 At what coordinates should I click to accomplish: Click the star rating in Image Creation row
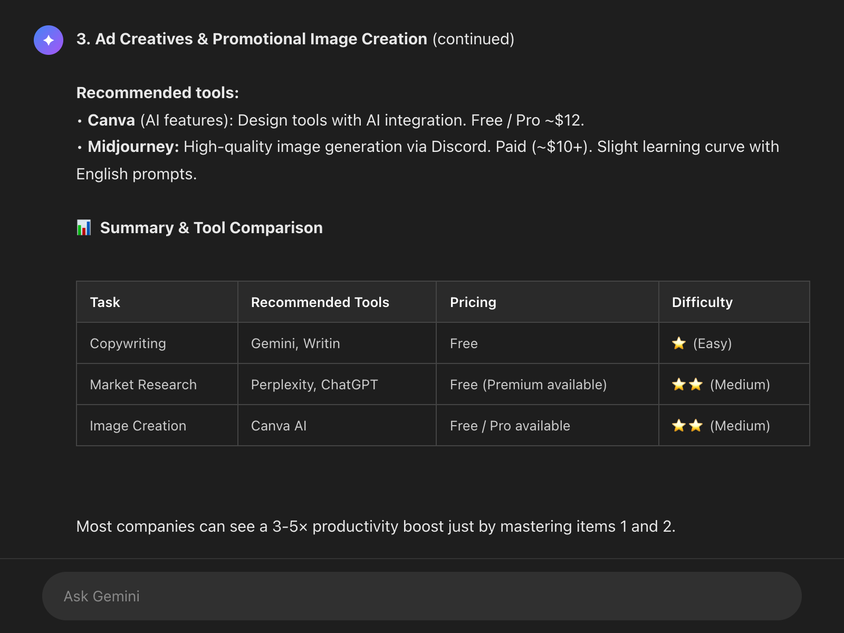click(x=687, y=426)
